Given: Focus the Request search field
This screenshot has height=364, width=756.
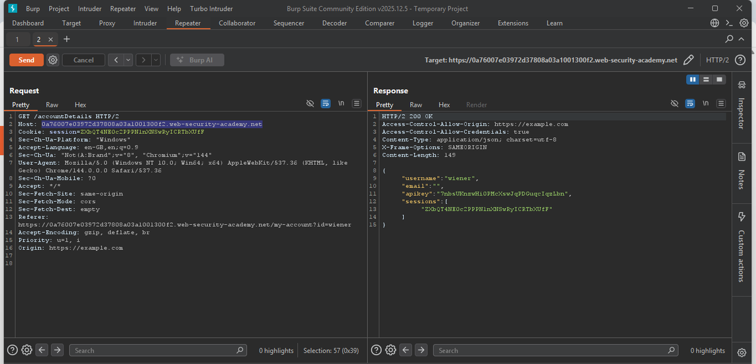Looking at the screenshot, I should tap(157, 350).
